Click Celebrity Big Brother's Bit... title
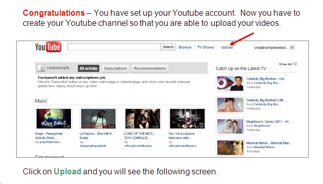The width and height of the screenshot is (323, 184). click(266, 100)
